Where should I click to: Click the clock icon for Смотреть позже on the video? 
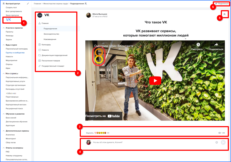pyautogui.click(x=198, y=44)
